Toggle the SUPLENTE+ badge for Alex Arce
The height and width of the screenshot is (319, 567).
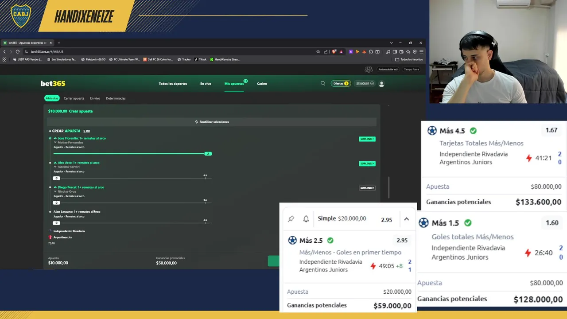[x=367, y=163]
